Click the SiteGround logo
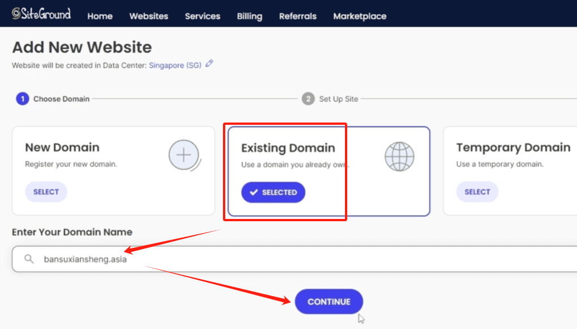This screenshot has height=329, width=577. (41, 14)
